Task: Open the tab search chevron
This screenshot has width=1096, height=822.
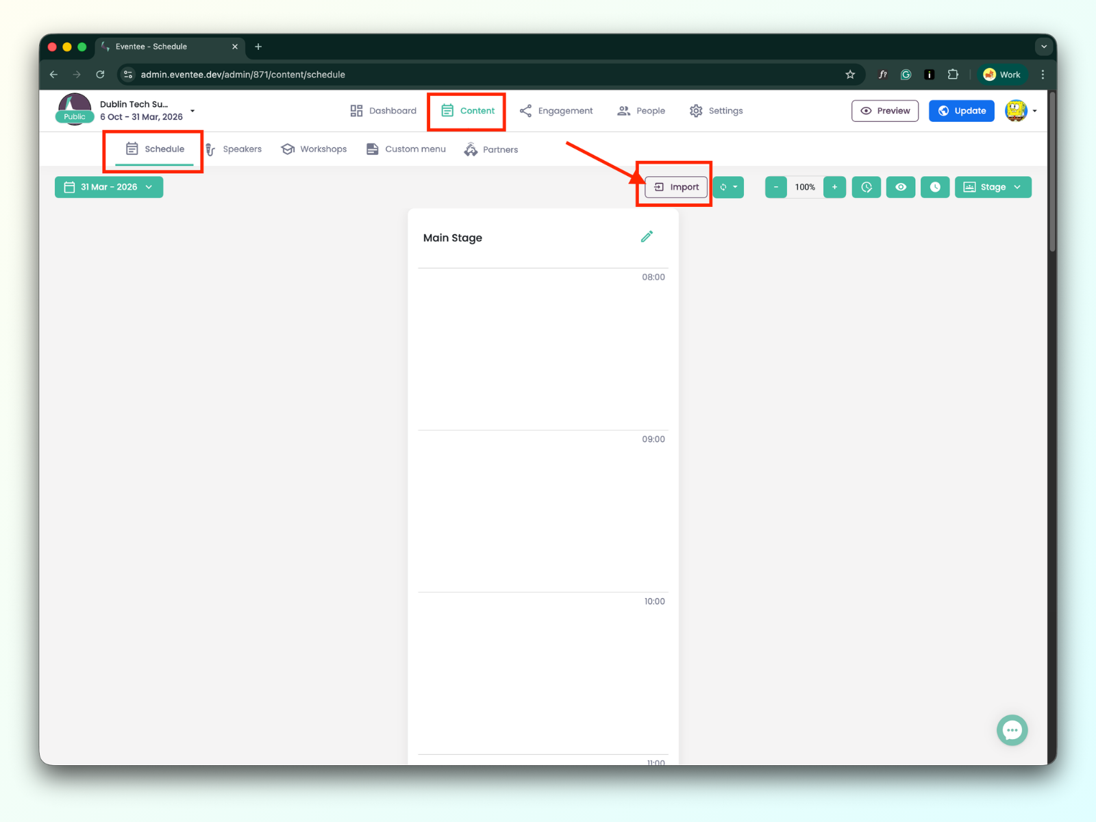Action: pos(1044,47)
